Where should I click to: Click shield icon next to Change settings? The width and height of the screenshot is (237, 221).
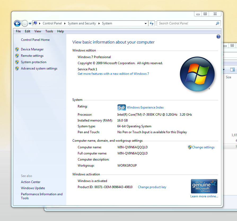coord(190,147)
